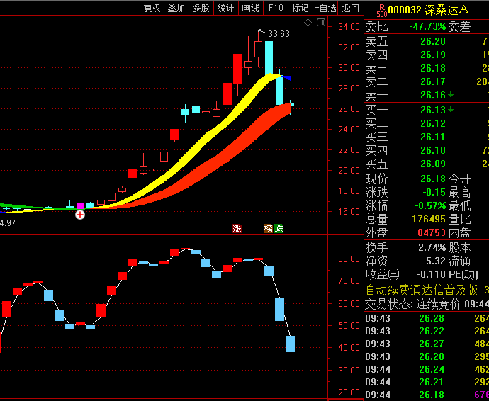Select the 33.63 high price label

tap(279, 34)
